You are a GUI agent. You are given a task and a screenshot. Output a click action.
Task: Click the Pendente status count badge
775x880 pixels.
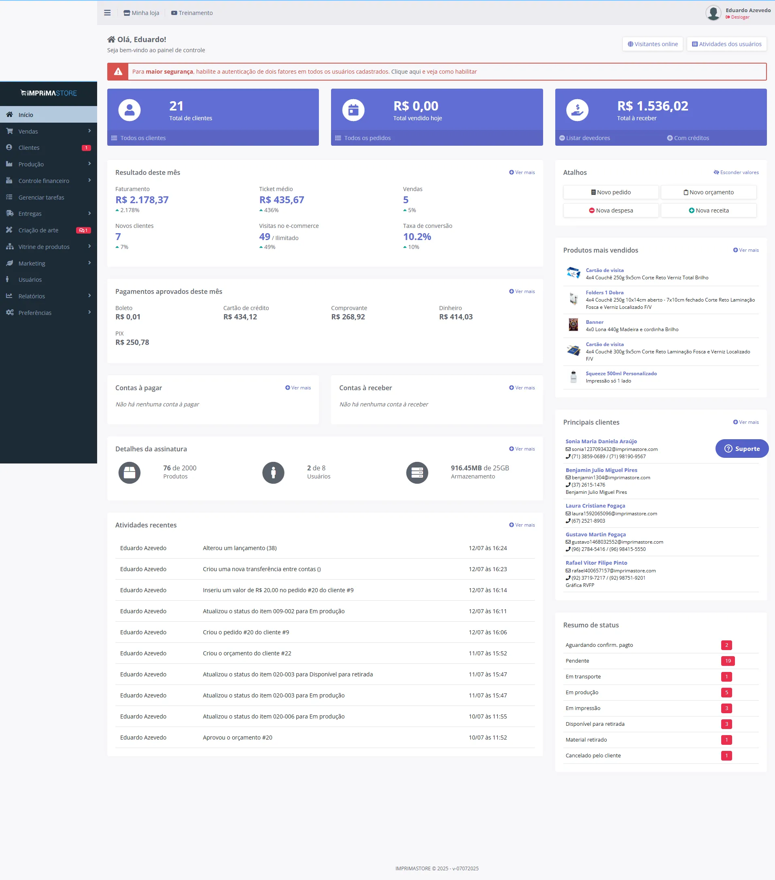point(728,661)
